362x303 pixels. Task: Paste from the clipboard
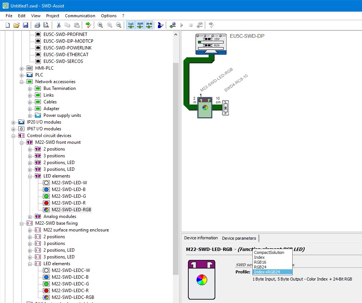[x=77, y=25]
